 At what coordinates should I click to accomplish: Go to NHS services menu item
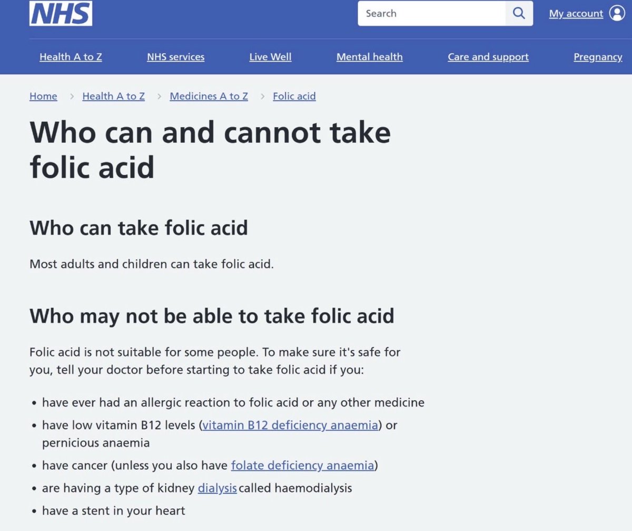tap(175, 57)
